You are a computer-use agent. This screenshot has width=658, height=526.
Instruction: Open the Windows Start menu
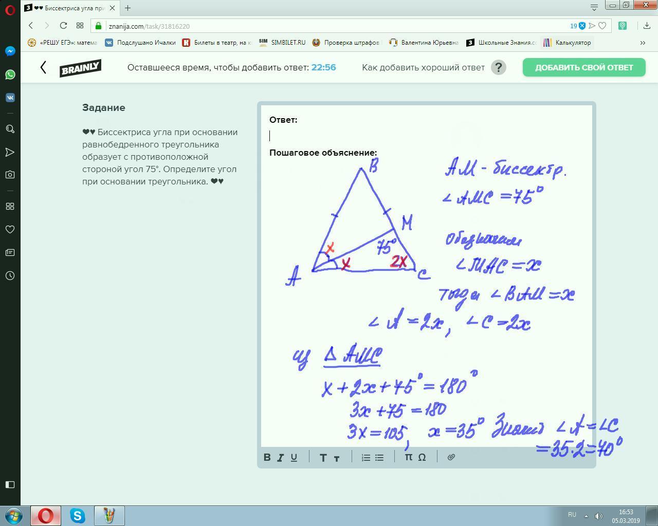pyautogui.click(x=14, y=515)
